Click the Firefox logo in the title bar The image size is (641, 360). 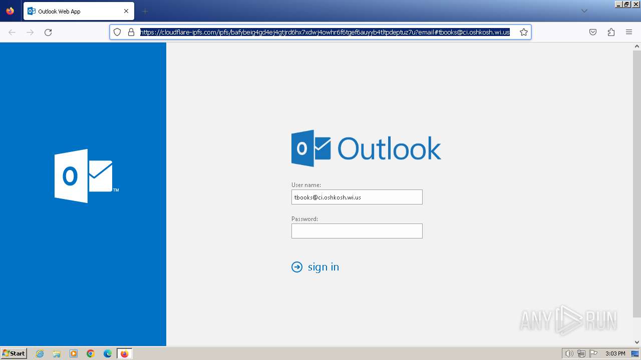pos(10,11)
